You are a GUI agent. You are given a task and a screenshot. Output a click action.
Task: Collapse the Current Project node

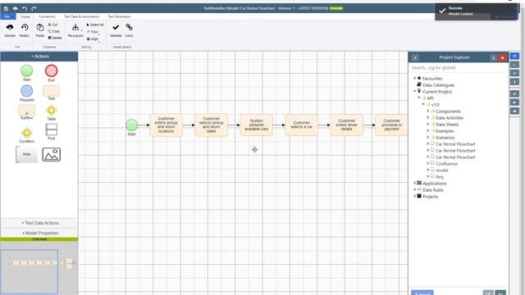click(415, 91)
